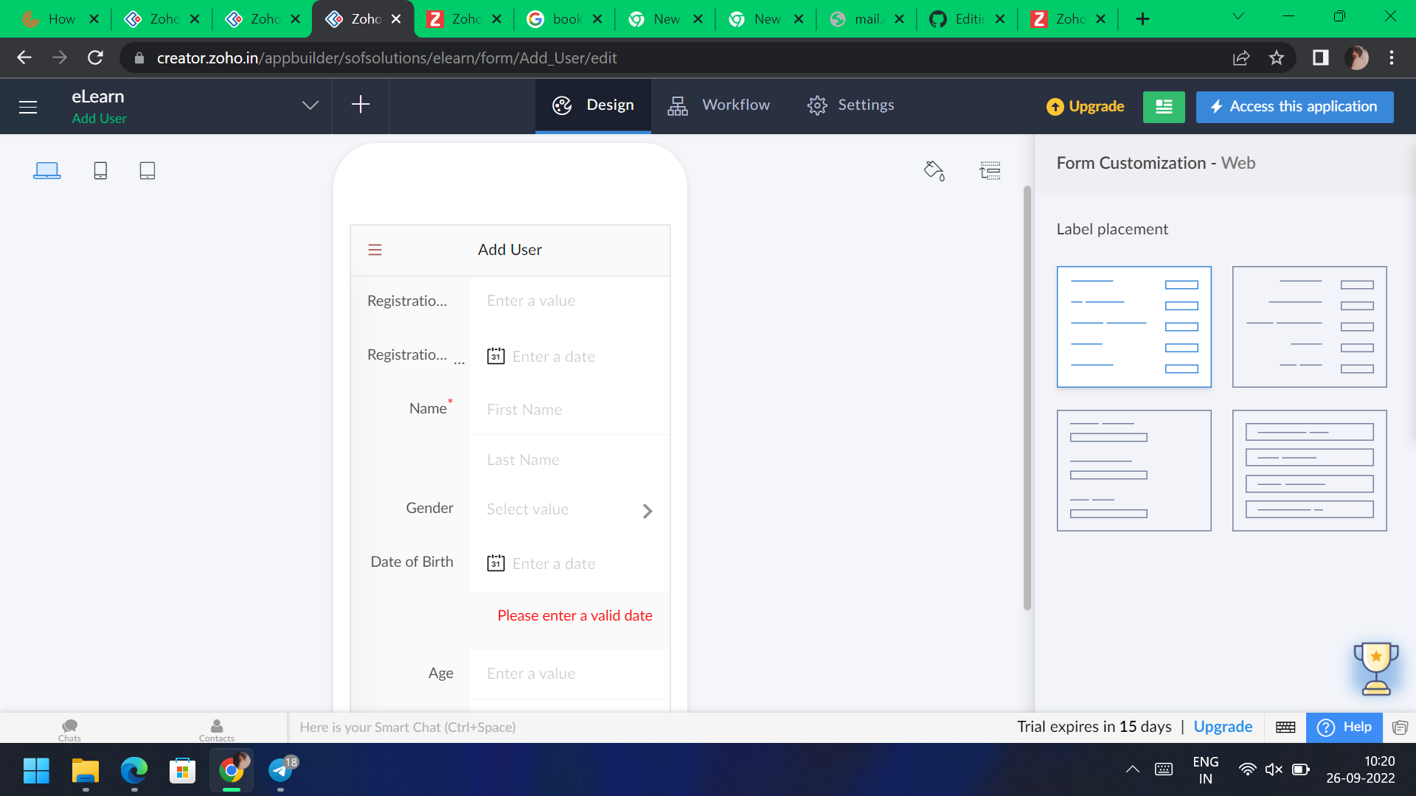Open the date picker for Date of Birth

point(496,562)
